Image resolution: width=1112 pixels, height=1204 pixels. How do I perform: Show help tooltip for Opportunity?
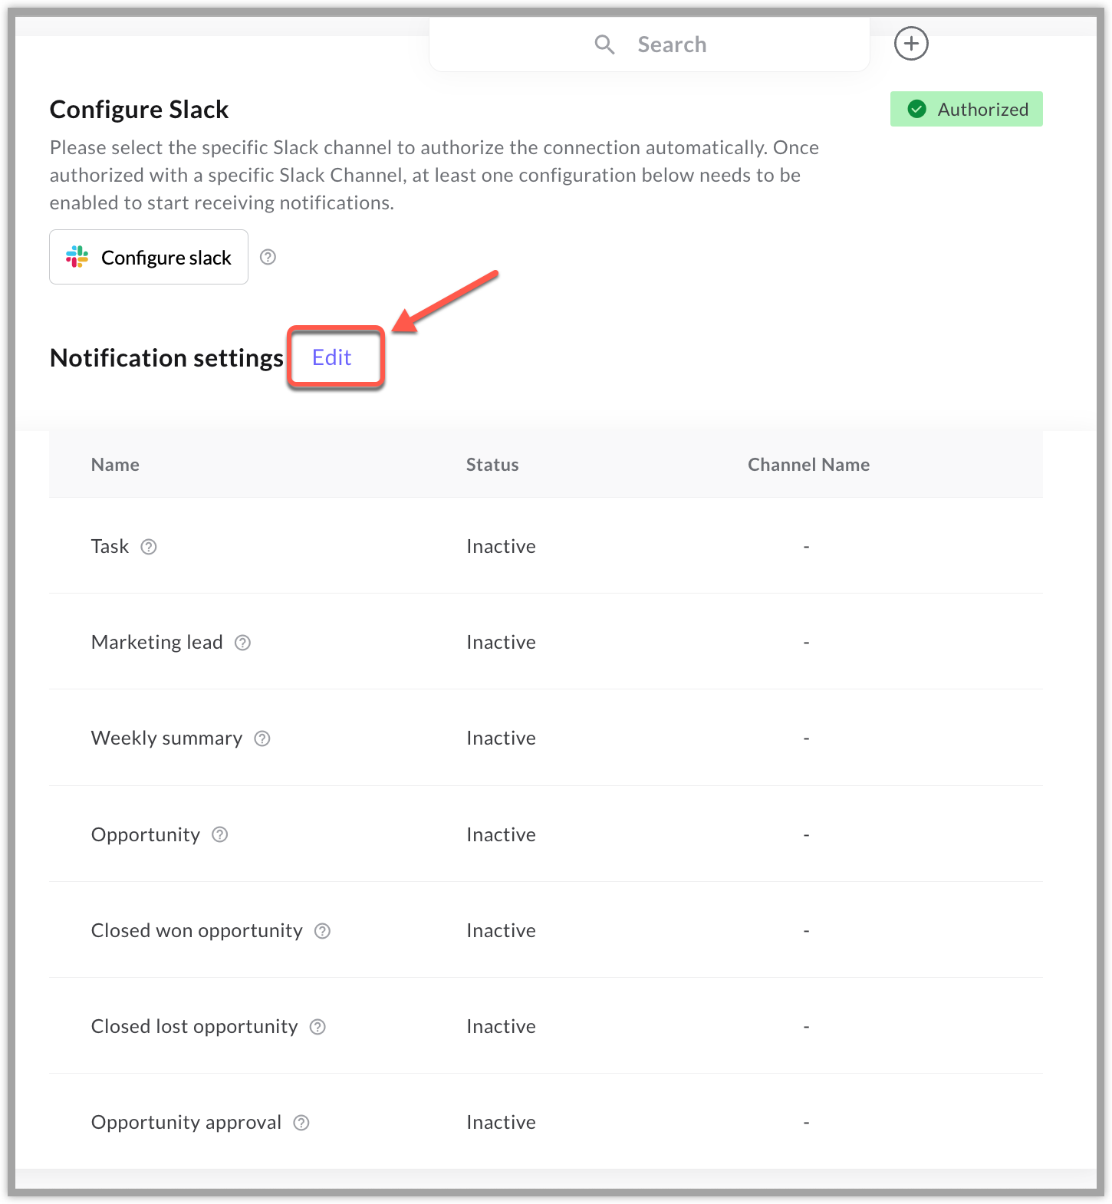coord(220,834)
